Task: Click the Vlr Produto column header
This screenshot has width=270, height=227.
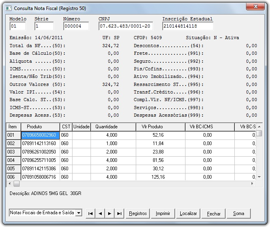Action: pyautogui.click(x=161, y=127)
